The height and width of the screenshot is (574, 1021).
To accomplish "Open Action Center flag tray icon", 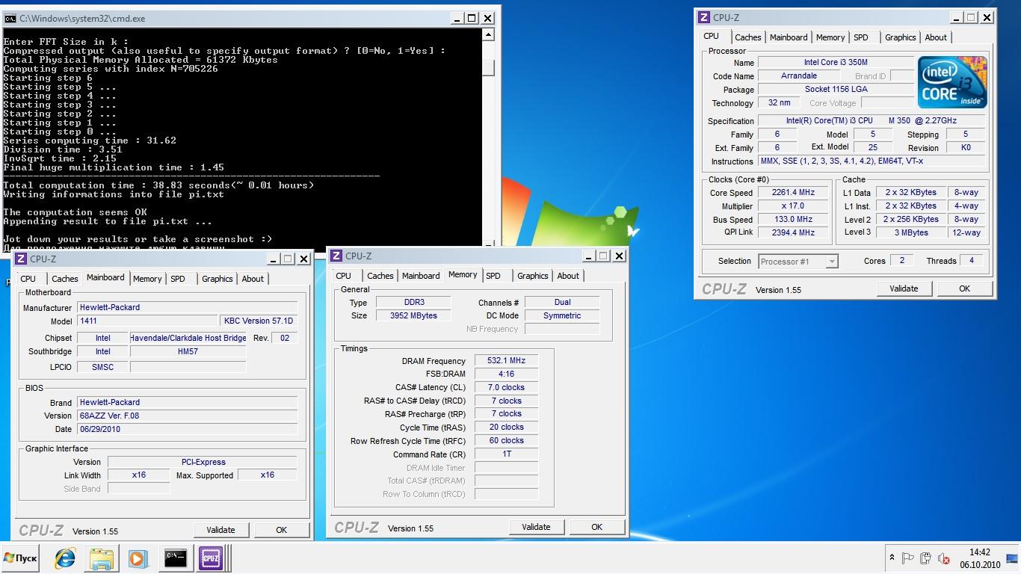I will coord(908,558).
